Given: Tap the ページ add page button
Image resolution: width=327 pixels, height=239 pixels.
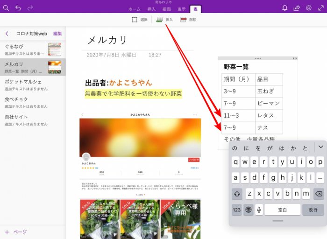Looking at the screenshot, I should pos(16,232).
